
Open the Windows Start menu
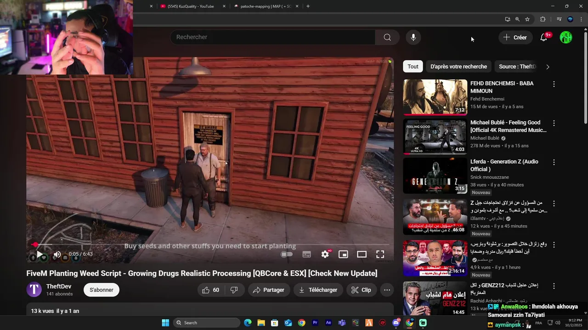(165, 323)
